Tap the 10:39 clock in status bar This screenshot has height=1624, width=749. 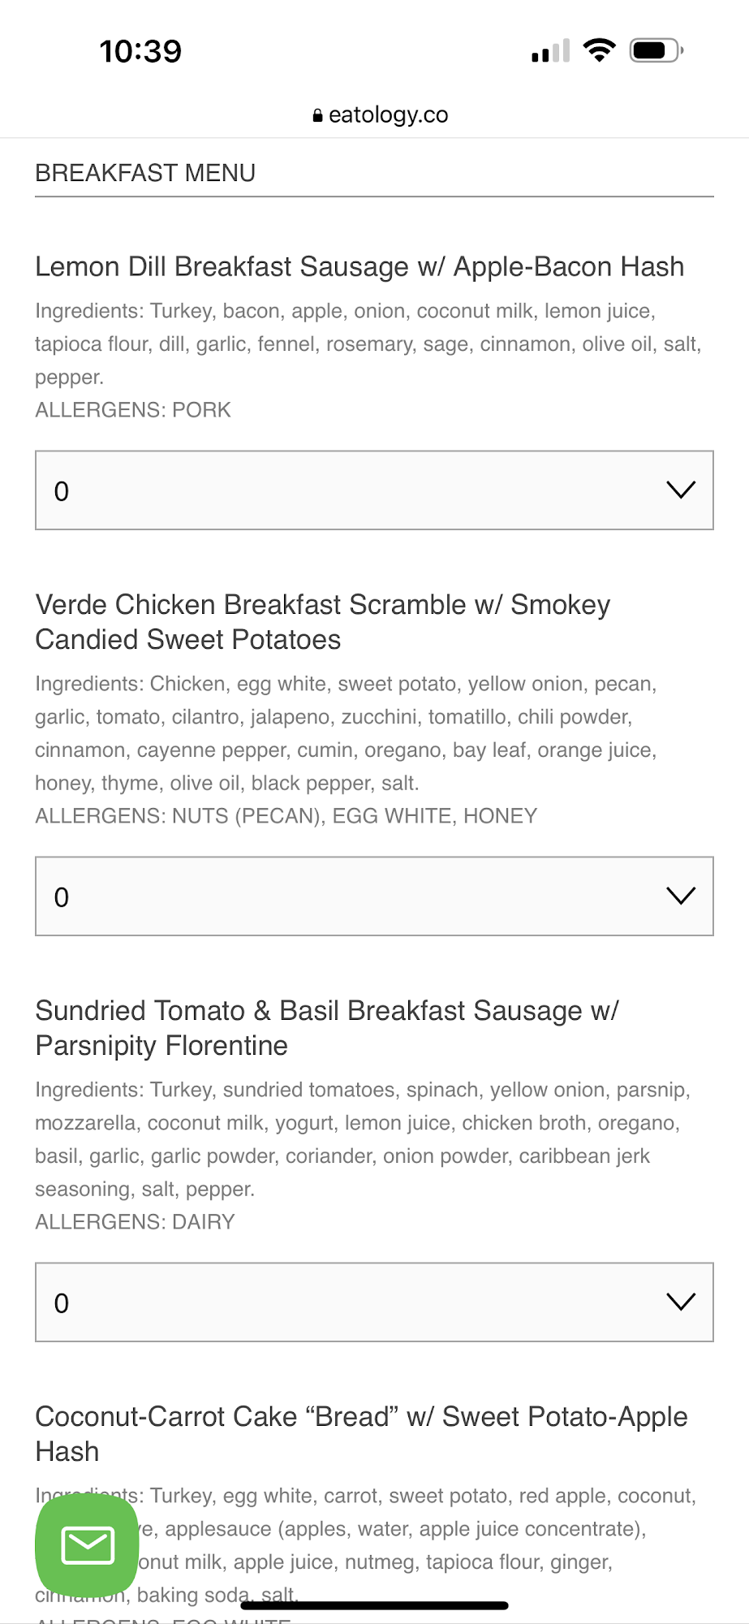[x=140, y=51]
